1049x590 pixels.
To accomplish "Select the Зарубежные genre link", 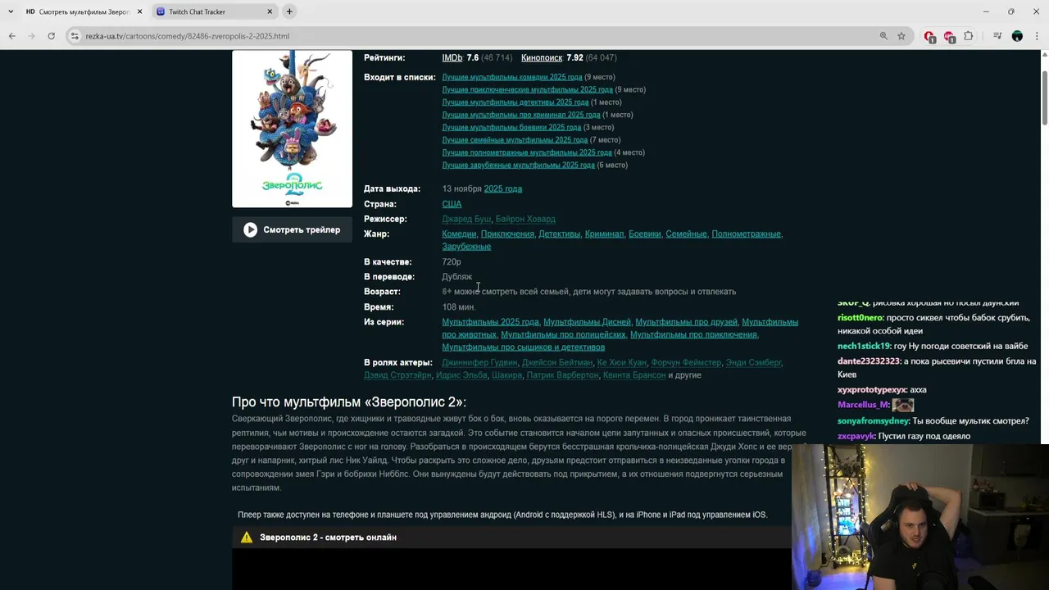I will pos(466,247).
